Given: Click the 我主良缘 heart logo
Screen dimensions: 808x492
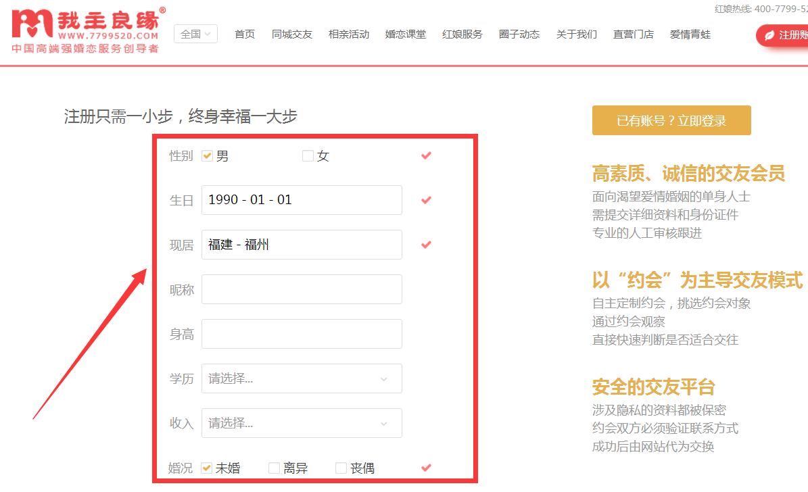Looking at the screenshot, I should pyautogui.click(x=32, y=24).
